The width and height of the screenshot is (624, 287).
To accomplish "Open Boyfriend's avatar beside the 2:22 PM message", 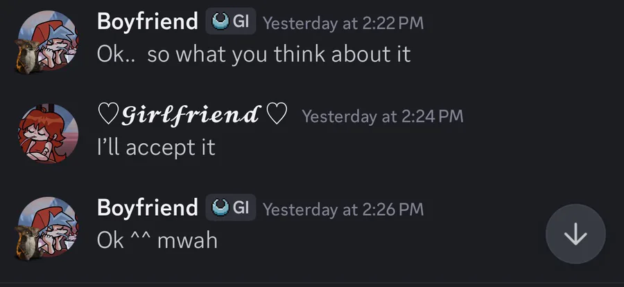I will (47, 41).
